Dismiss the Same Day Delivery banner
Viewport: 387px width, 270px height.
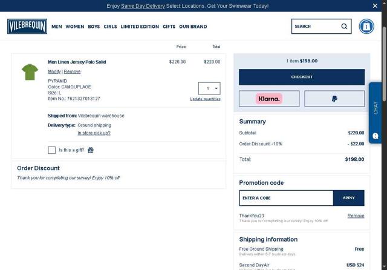point(375,5)
